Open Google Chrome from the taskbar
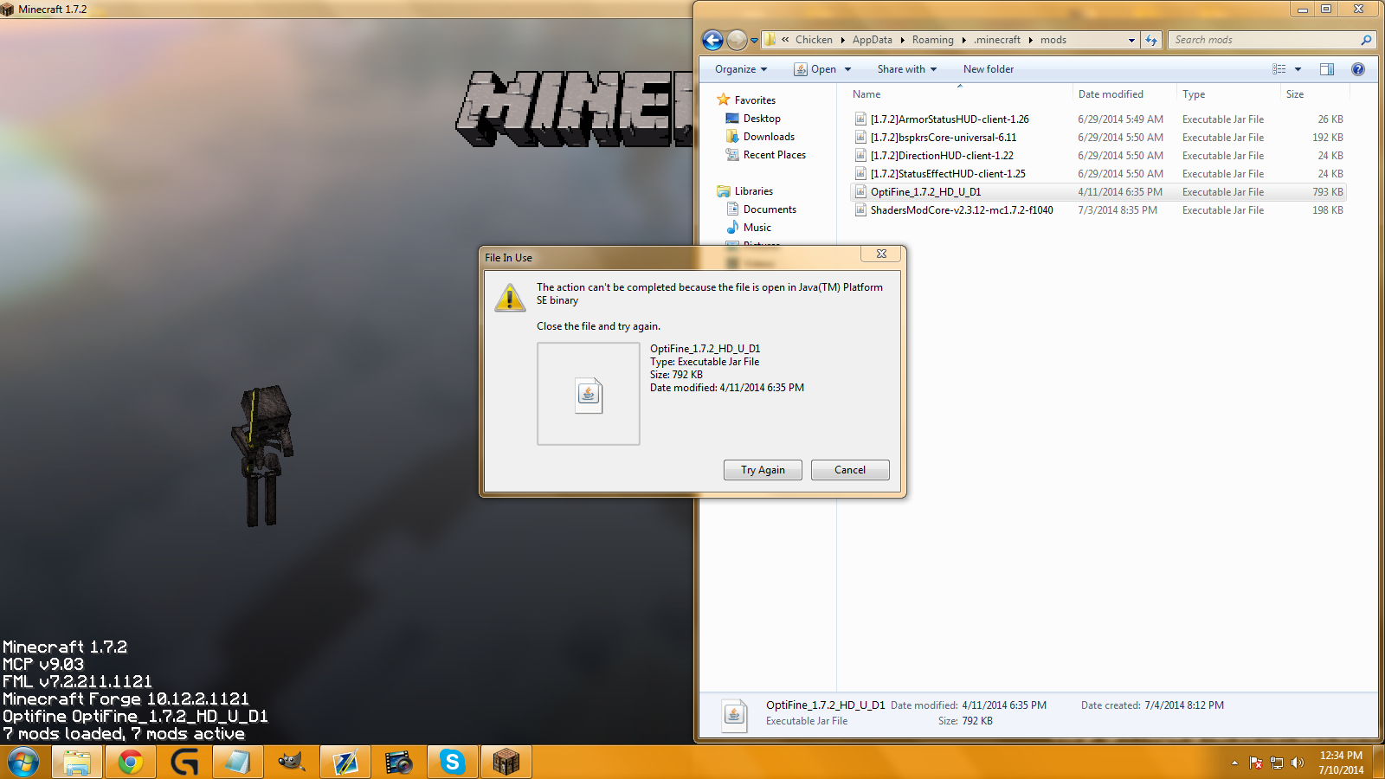This screenshot has height=779, width=1385. 131,762
